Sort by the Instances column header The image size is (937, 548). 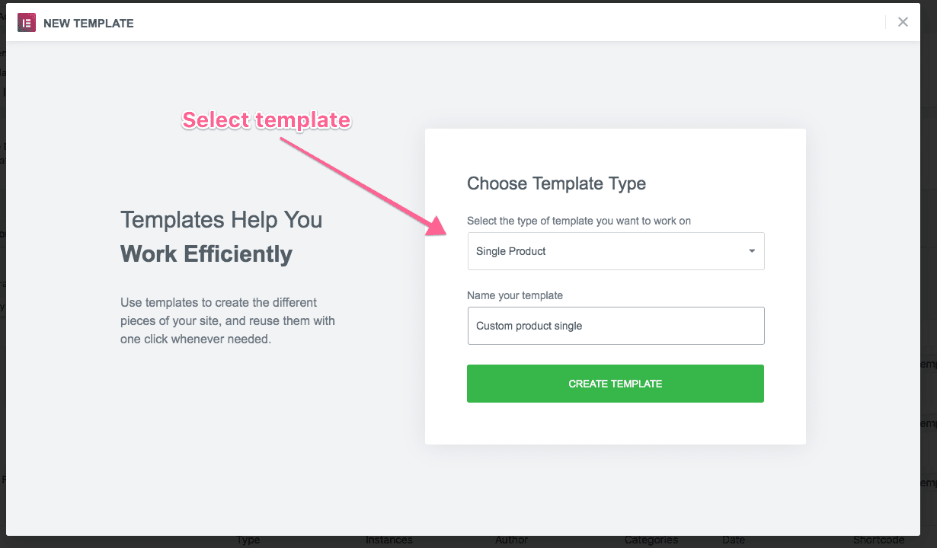389,540
